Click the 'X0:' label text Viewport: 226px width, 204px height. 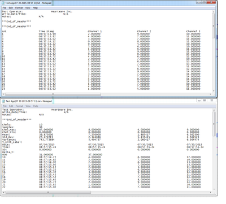coord(5,150)
